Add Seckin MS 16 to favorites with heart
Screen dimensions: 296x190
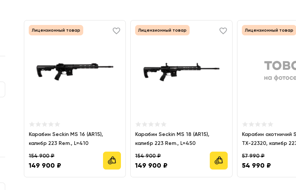click(x=116, y=31)
